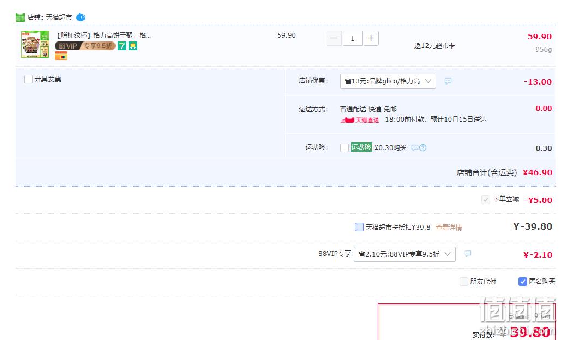This screenshot has height=340, width=561.
Task: Click the ¥46.90 store total amount
Action: click(x=538, y=172)
